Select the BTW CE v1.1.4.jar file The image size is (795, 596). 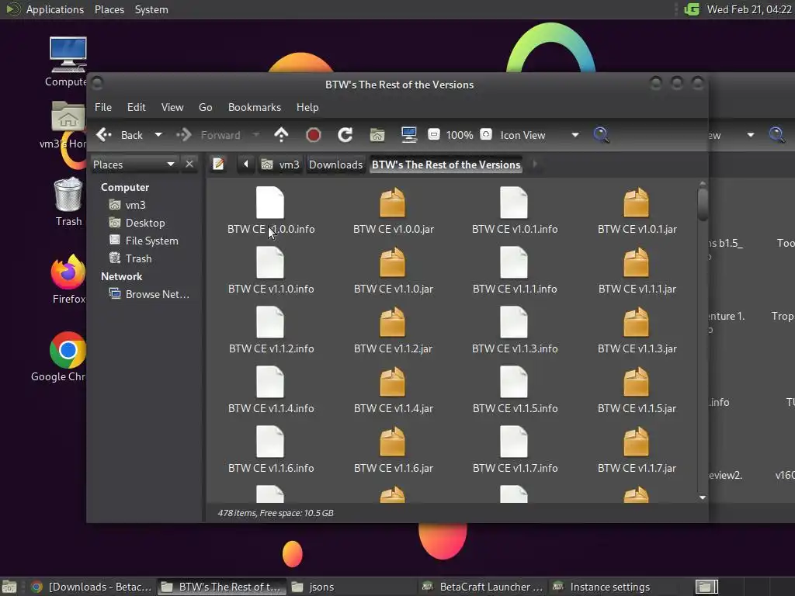coord(393,390)
